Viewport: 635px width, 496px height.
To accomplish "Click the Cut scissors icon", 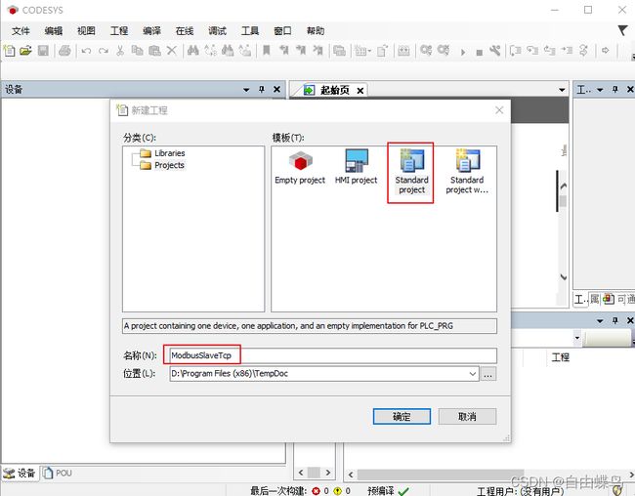I will pos(120,51).
